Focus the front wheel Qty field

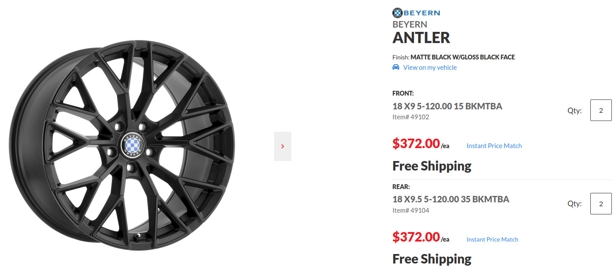[601, 110]
